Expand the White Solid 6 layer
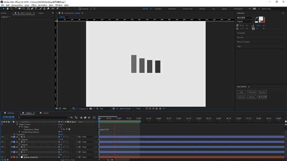The width and height of the screenshot is (287, 161). point(12,157)
